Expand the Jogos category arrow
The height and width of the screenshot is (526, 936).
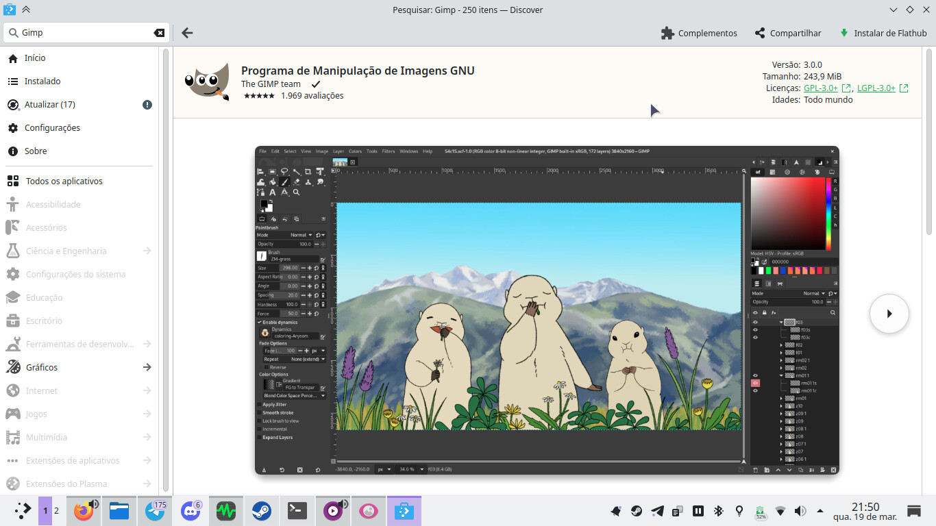pyautogui.click(x=147, y=414)
